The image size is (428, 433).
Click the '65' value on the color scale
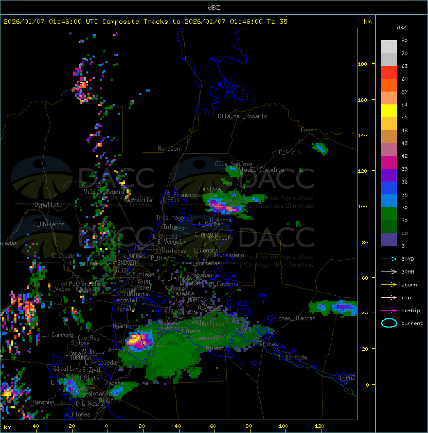(x=404, y=66)
